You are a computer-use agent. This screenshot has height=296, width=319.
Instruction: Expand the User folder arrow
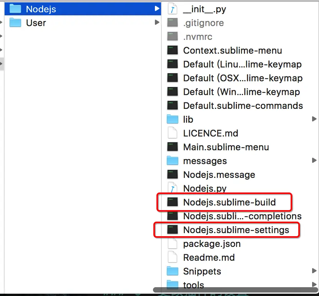(157, 22)
